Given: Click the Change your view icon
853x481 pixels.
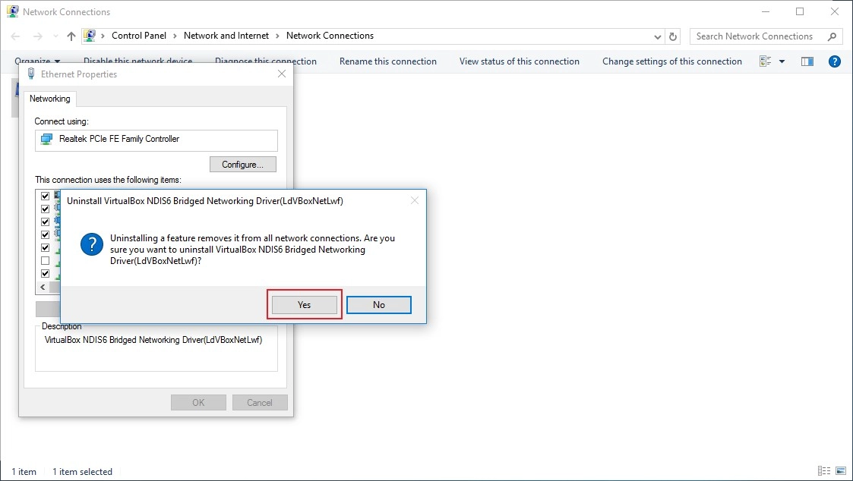Looking at the screenshot, I should [x=766, y=61].
